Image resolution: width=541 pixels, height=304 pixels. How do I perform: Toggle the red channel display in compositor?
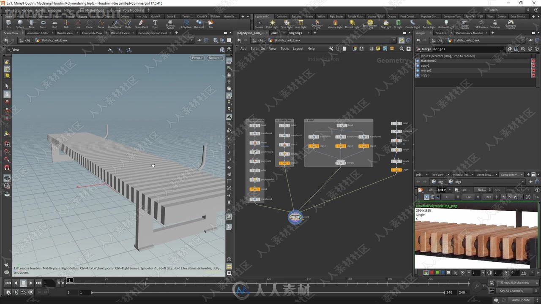pos(432,273)
